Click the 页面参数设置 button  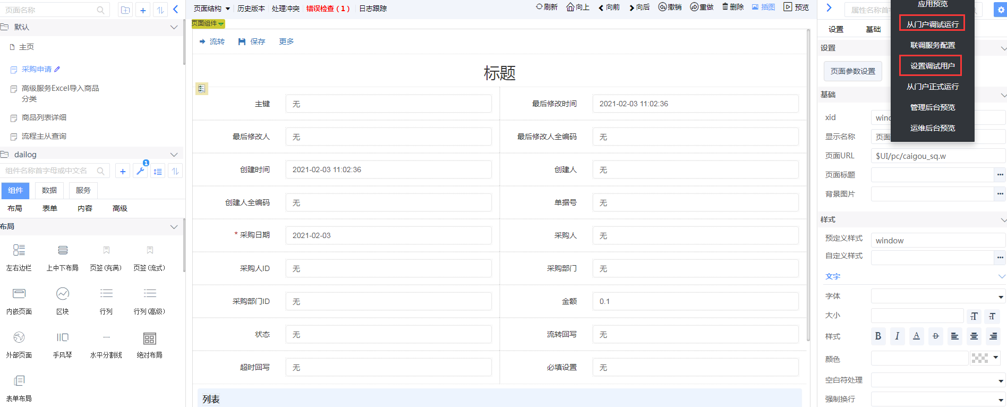pos(852,71)
